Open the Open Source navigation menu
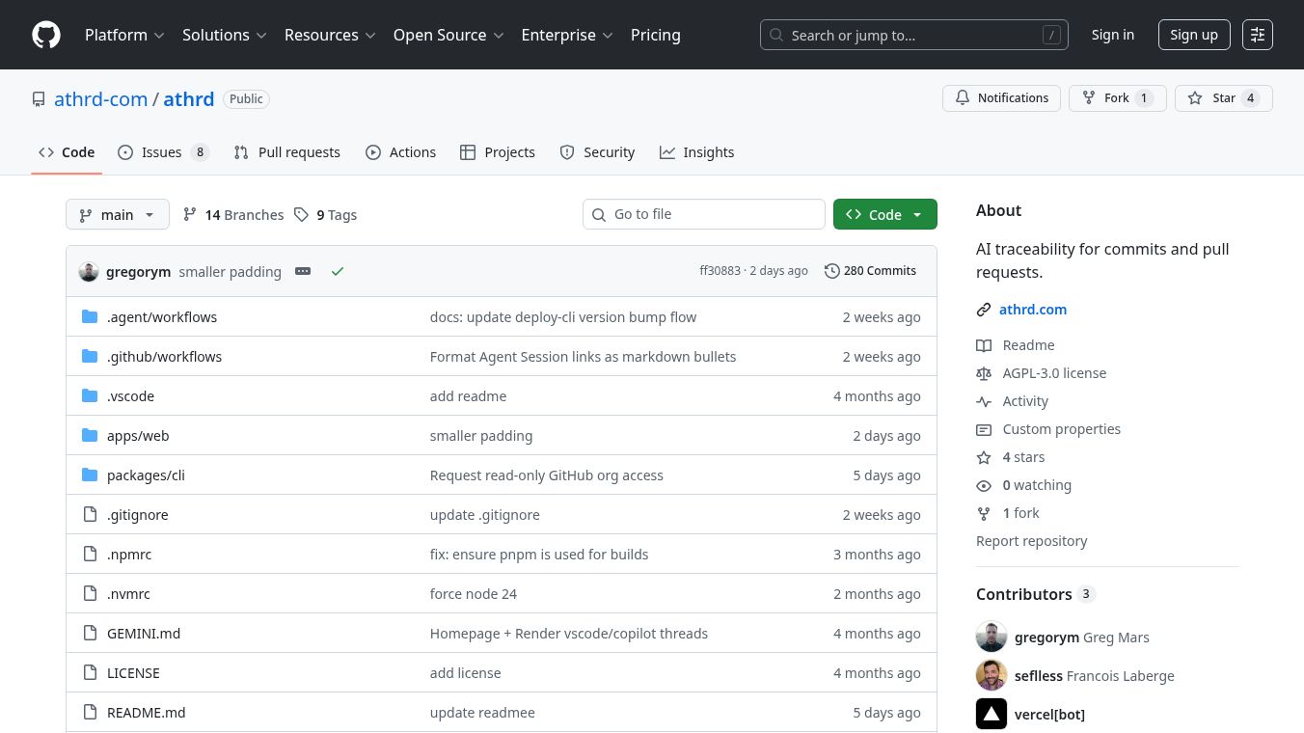Image resolution: width=1304 pixels, height=733 pixels. tap(448, 35)
